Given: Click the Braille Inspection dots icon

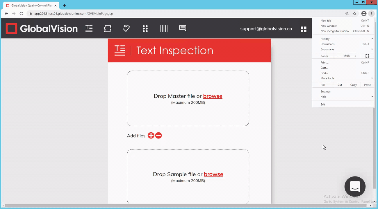Looking at the screenshot, I should point(145,28).
